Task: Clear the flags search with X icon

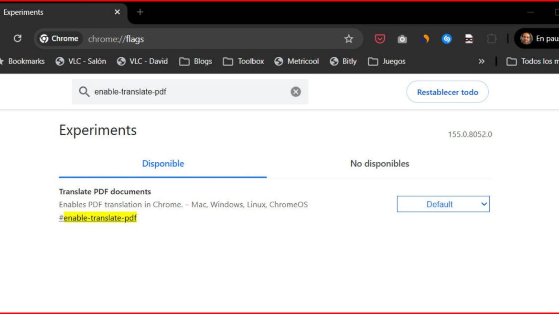Action: 296,92
